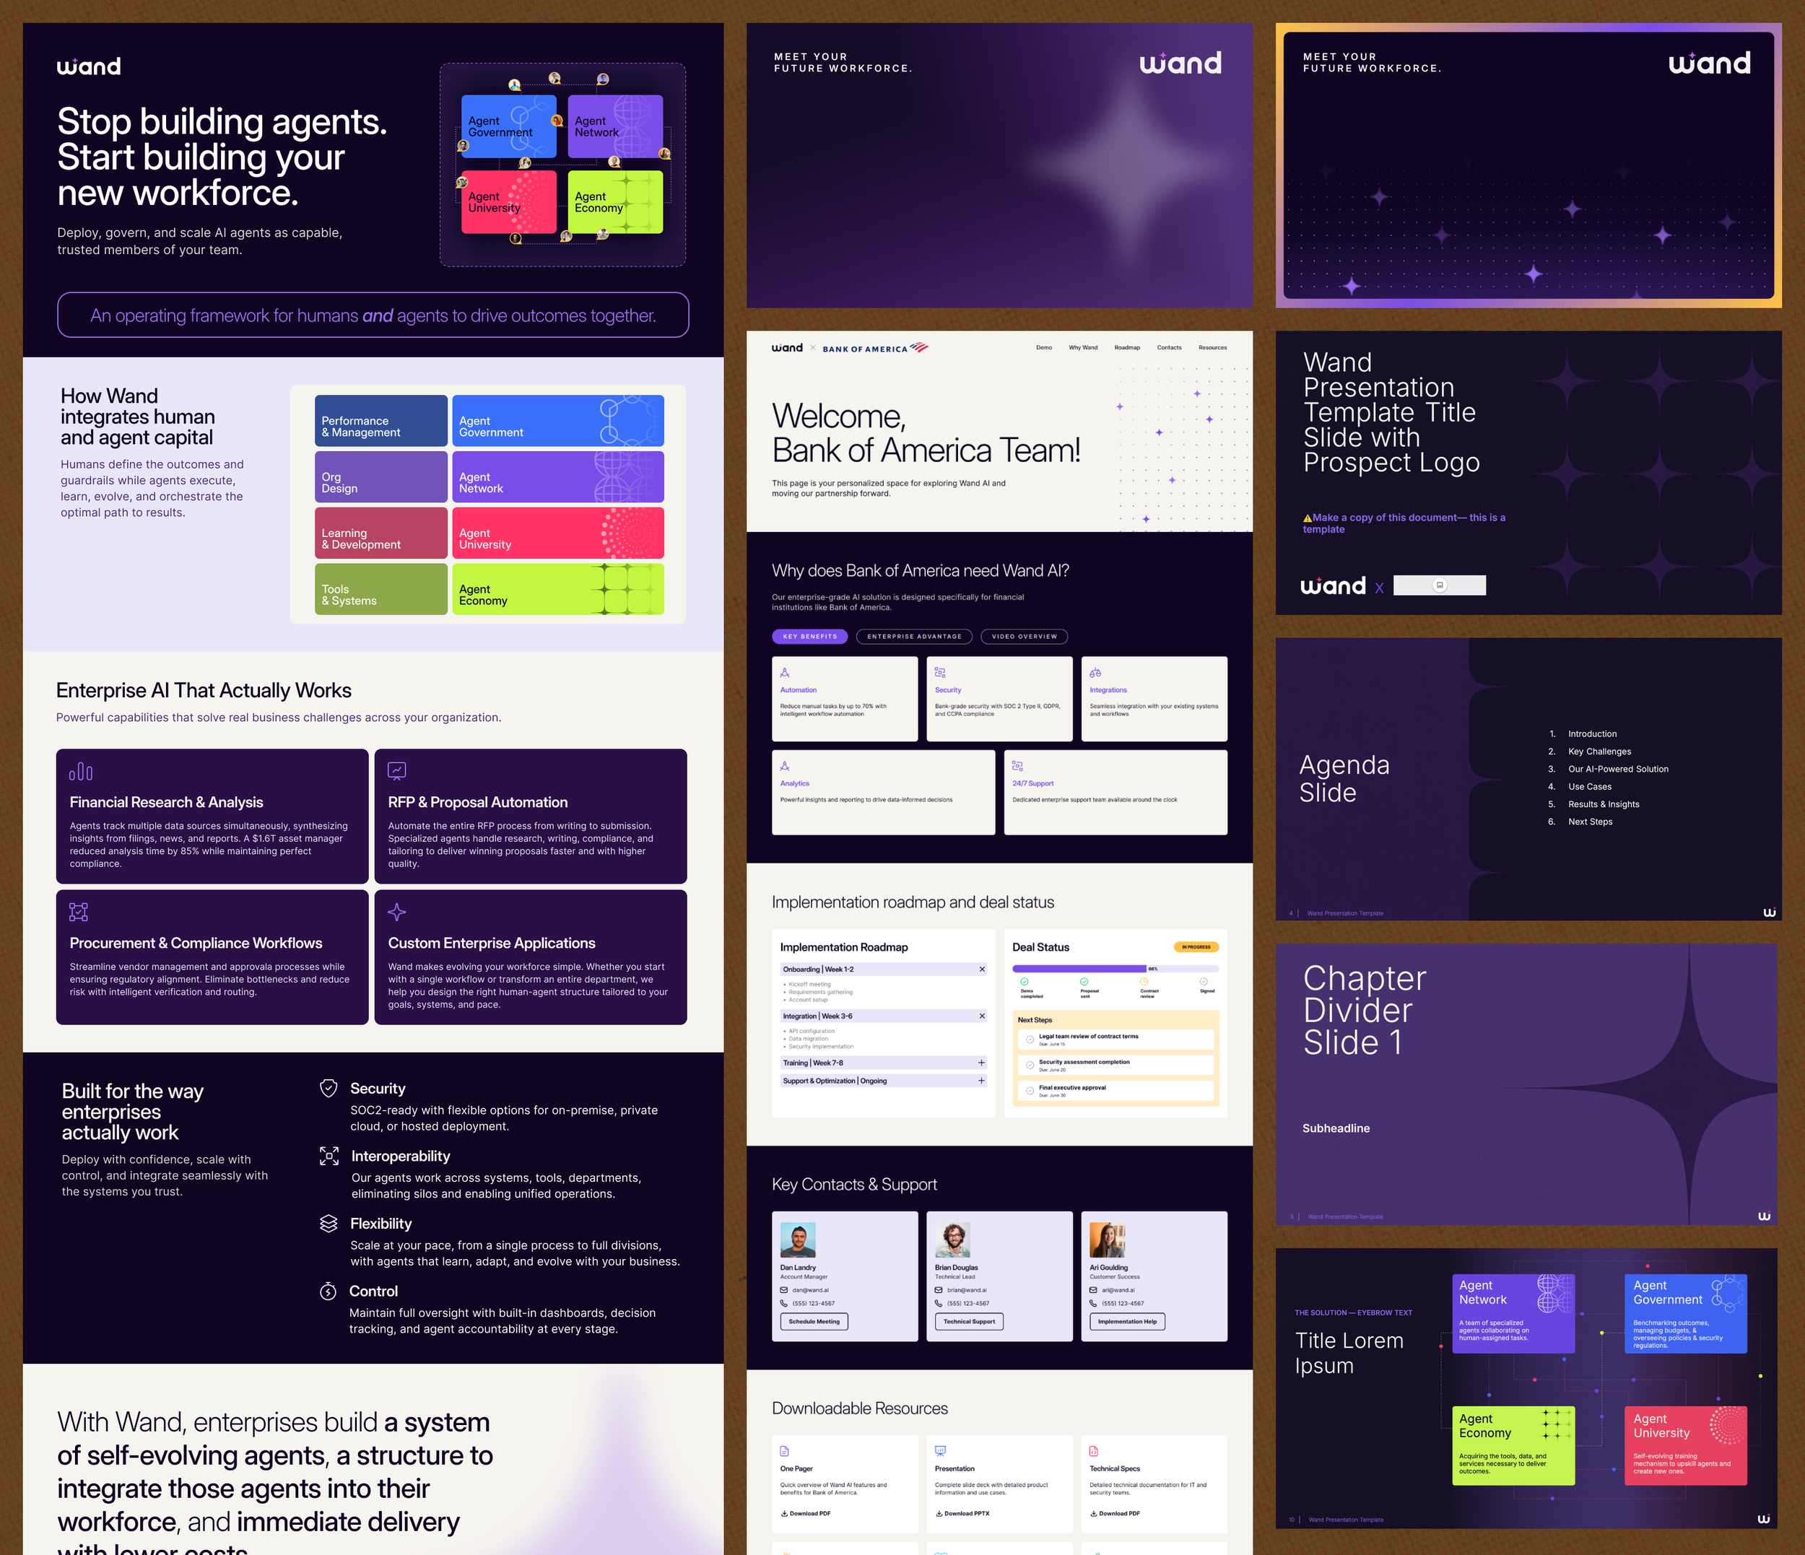Screen dimensions: 1805x1555
Task: Click the warning icon before Make a copy note
Action: pyautogui.click(x=1308, y=518)
